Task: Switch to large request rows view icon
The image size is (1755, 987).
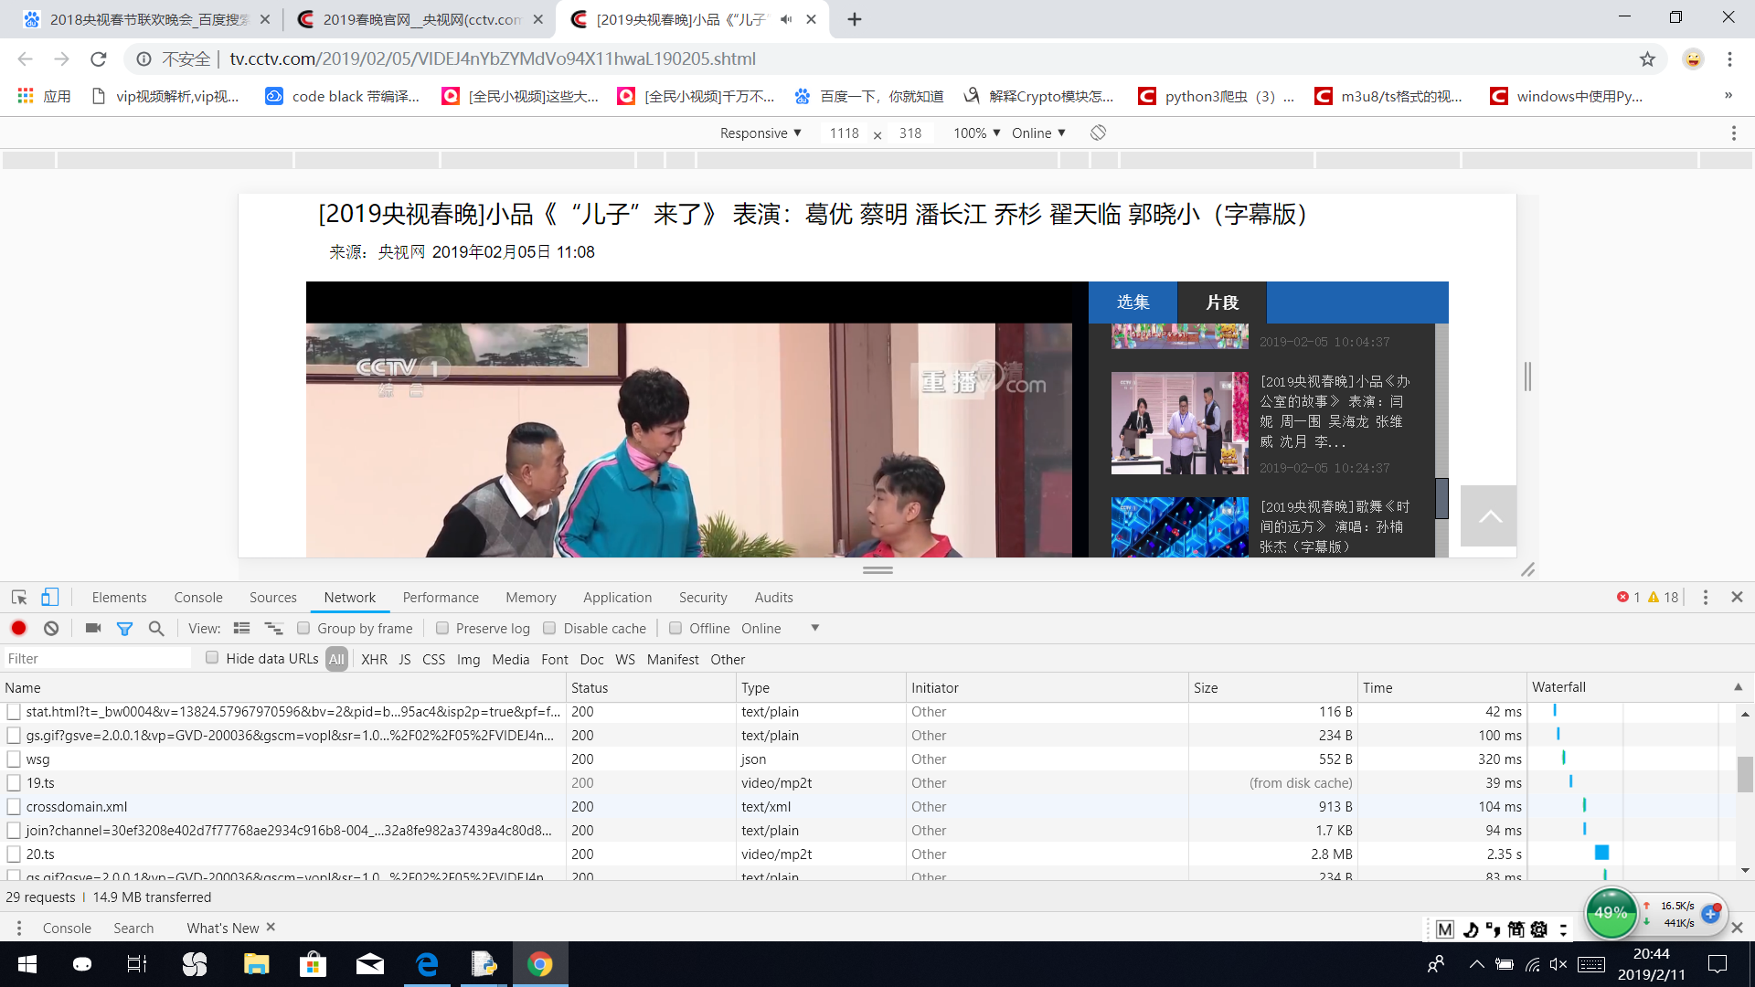Action: pos(241,629)
